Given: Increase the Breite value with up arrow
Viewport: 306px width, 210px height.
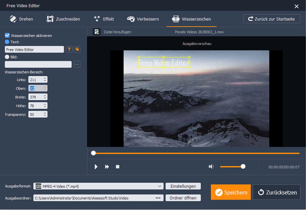Looking at the screenshot, I should coord(45,96).
